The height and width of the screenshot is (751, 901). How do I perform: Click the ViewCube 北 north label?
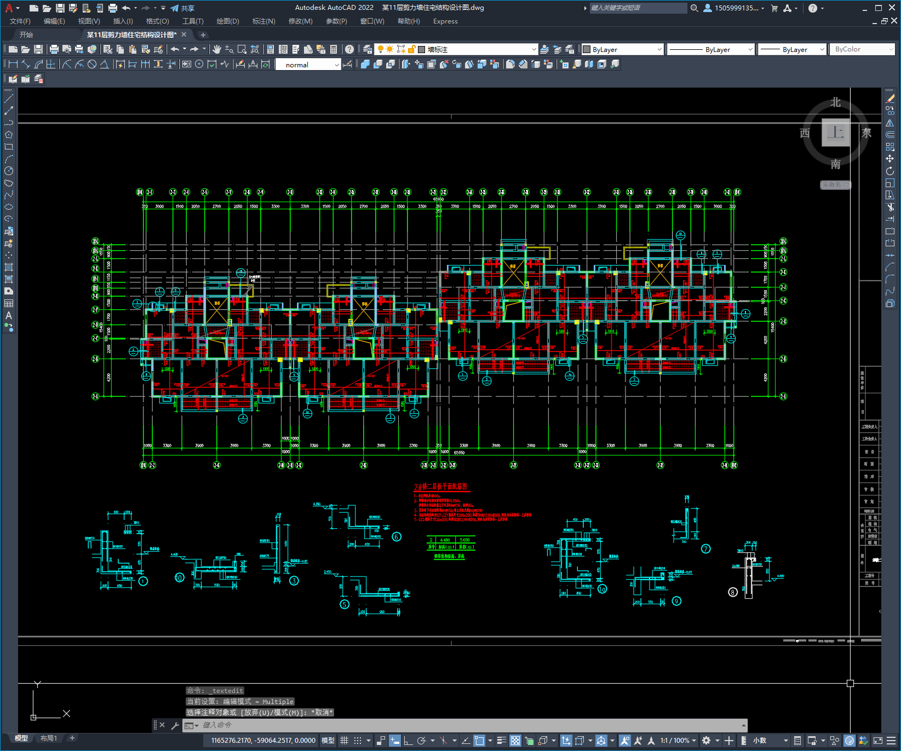(x=835, y=102)
